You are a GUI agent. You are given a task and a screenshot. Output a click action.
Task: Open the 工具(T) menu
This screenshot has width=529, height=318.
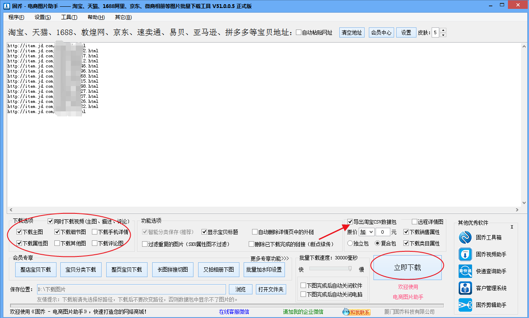(x=69, y=17)
